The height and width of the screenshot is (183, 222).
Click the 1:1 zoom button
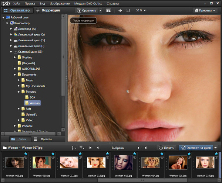[x=128, y=10]
